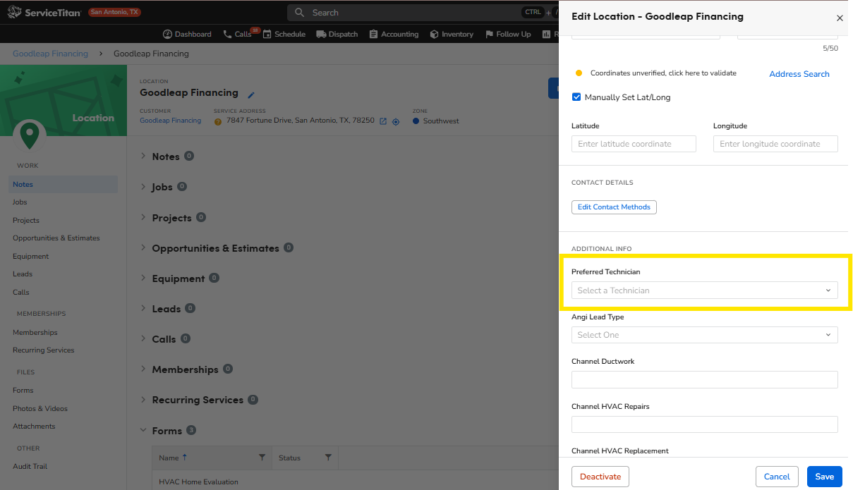Go to Dashboard in the top navigation
The height and width of the screenshot is (490, 853).
click(x=187, y=34)
